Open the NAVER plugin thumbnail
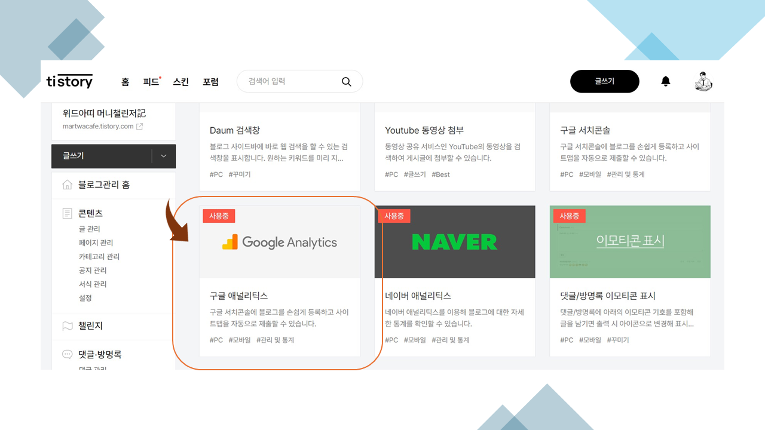This screenshot has width=765, height=430. click(455, 242)
